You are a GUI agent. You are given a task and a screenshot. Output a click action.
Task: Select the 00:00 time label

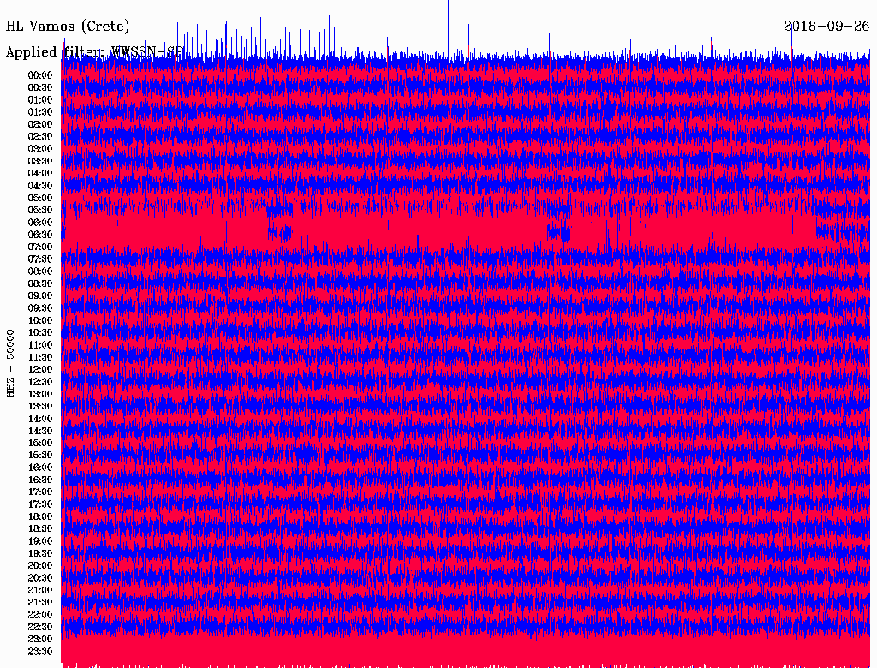[40, 75]
